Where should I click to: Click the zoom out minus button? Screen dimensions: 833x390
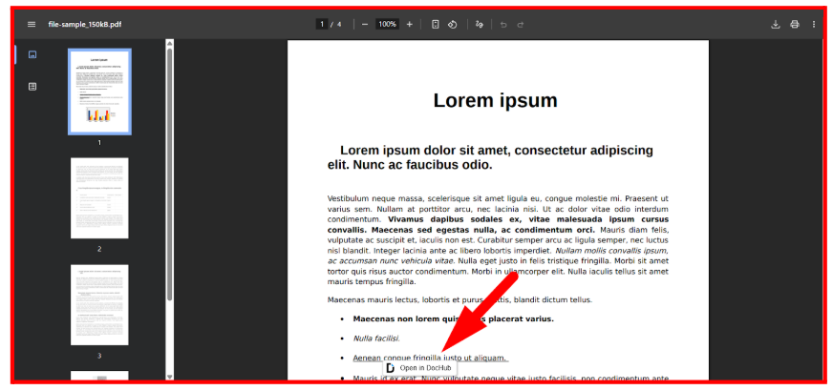(x=365, y=24)
